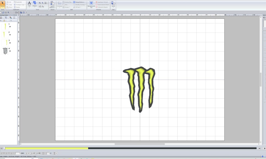The image size is (266, 159).
Task: Expand the Arrange Copy dropdown
Action: click(x=25, y=5)
